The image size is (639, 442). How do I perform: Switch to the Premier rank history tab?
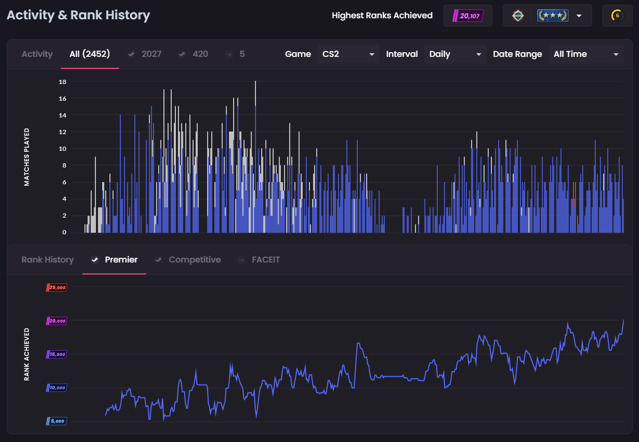click(x=114, y=259)
